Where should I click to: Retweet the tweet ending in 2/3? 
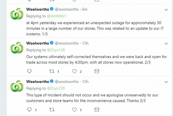[x=52, y=71]
